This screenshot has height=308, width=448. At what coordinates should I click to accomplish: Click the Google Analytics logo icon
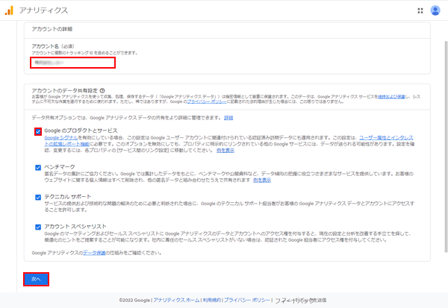click(x=9, y=10)
